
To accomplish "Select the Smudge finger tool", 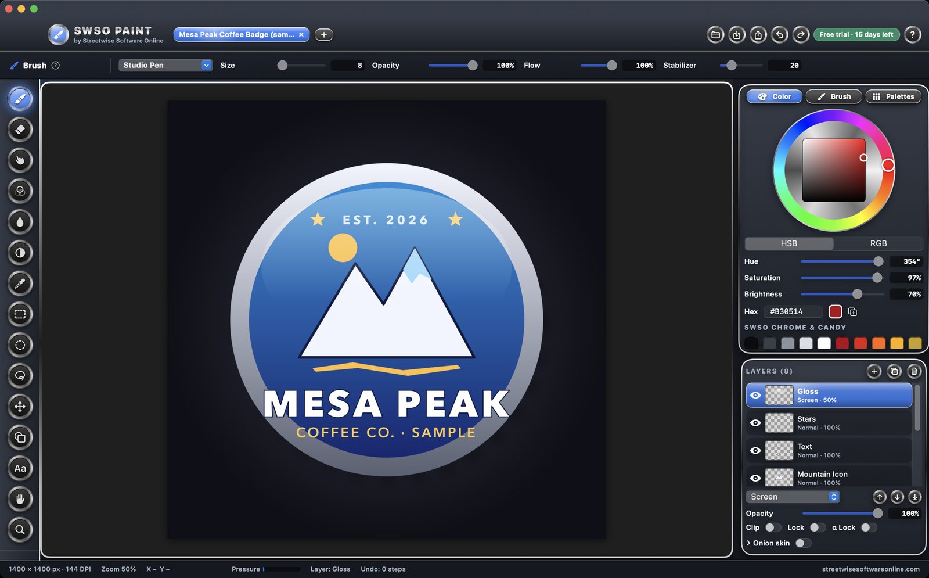I will pyautogui.click(x=20, y=160).
